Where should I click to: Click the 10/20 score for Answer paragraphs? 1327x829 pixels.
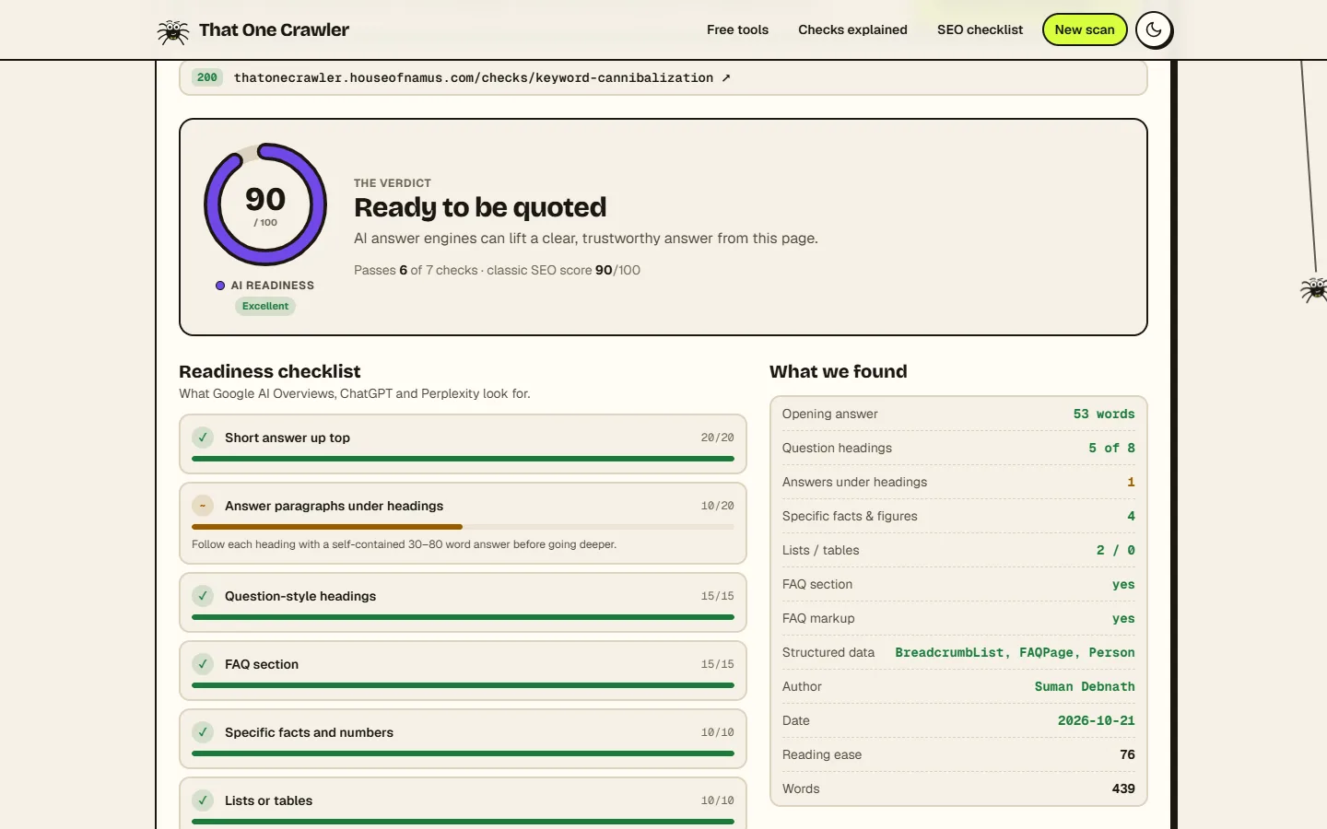[717, 506]
